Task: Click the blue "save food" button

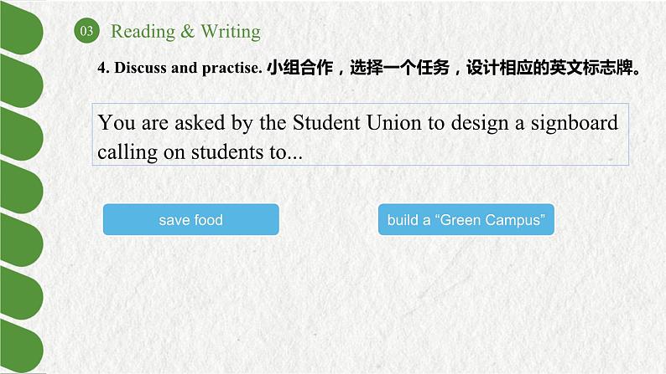Action: (x=190, y=219)
